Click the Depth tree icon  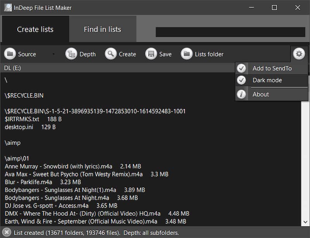(71, 54)
